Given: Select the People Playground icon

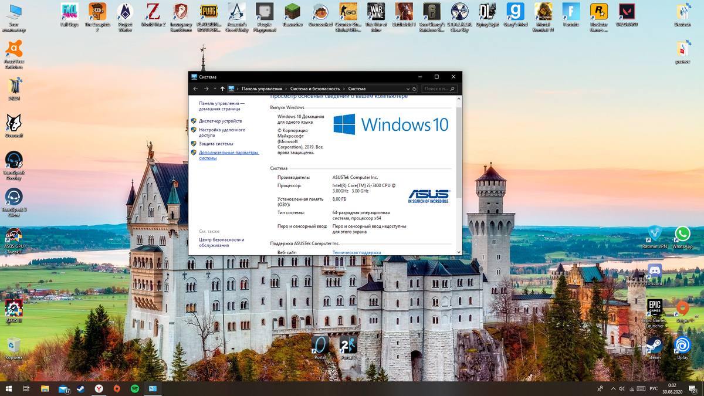Looking at the screenshot, I should 265,16.
